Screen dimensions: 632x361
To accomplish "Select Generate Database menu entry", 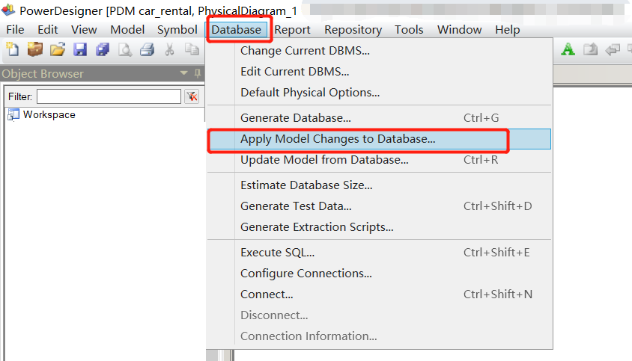I will point(295,118).
